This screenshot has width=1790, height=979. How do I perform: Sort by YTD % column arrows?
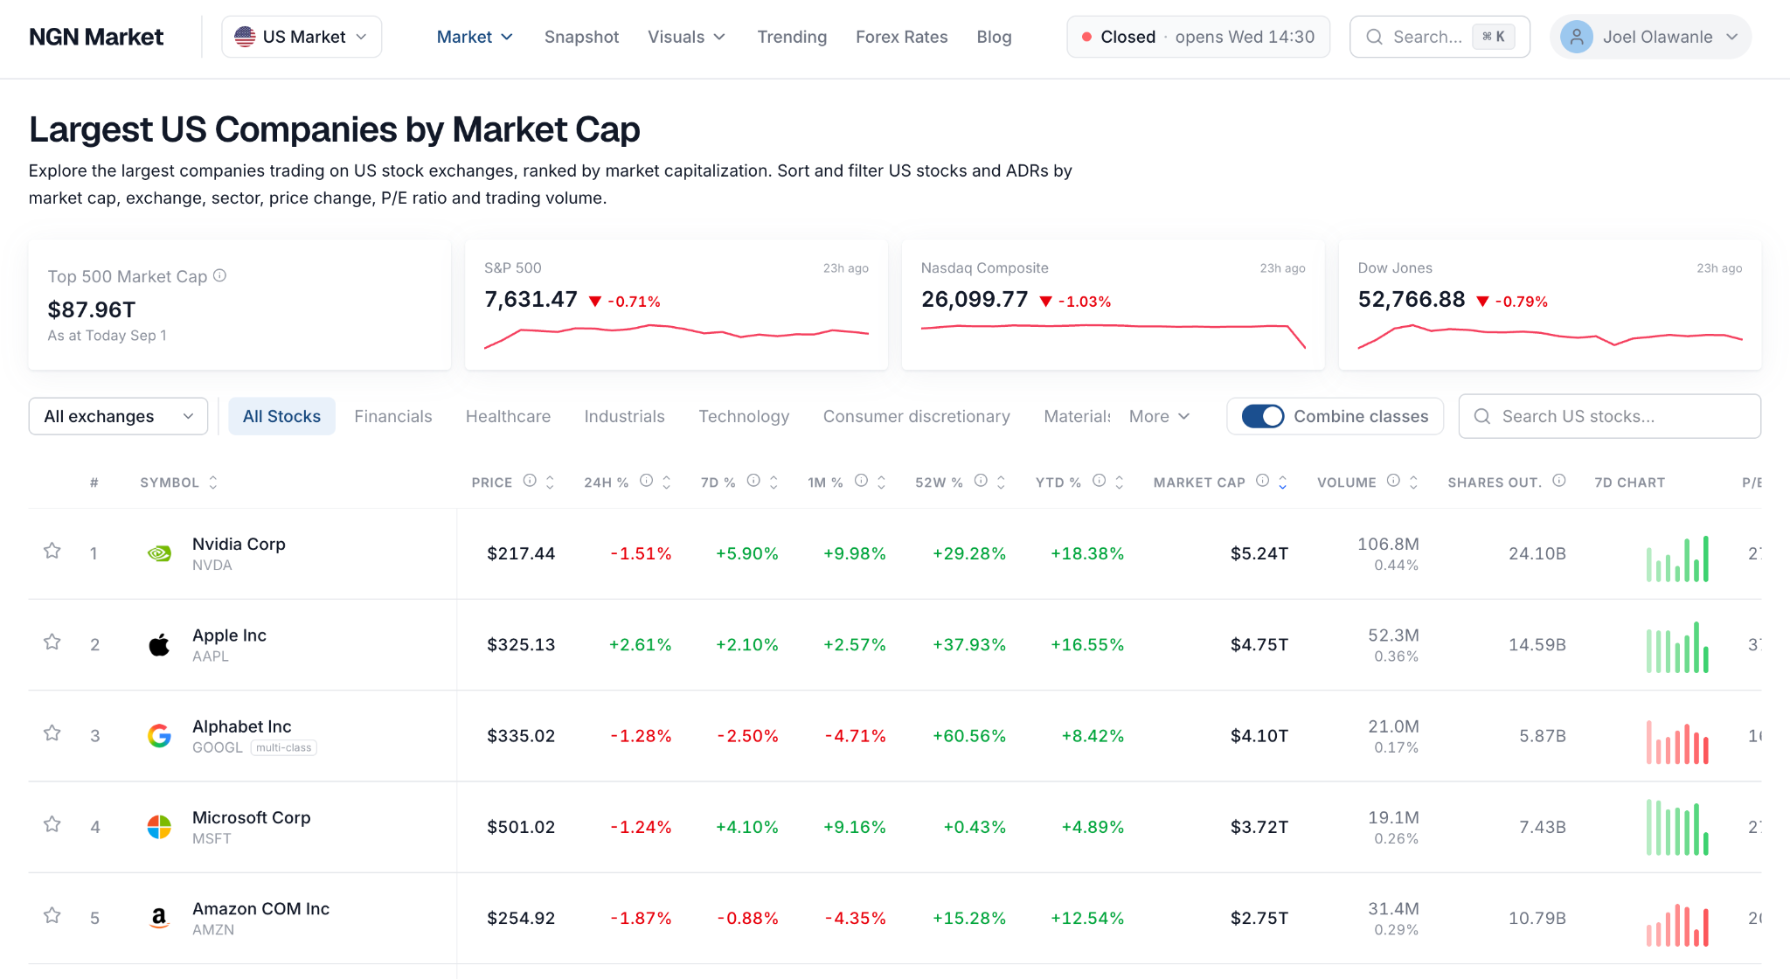1119,483
